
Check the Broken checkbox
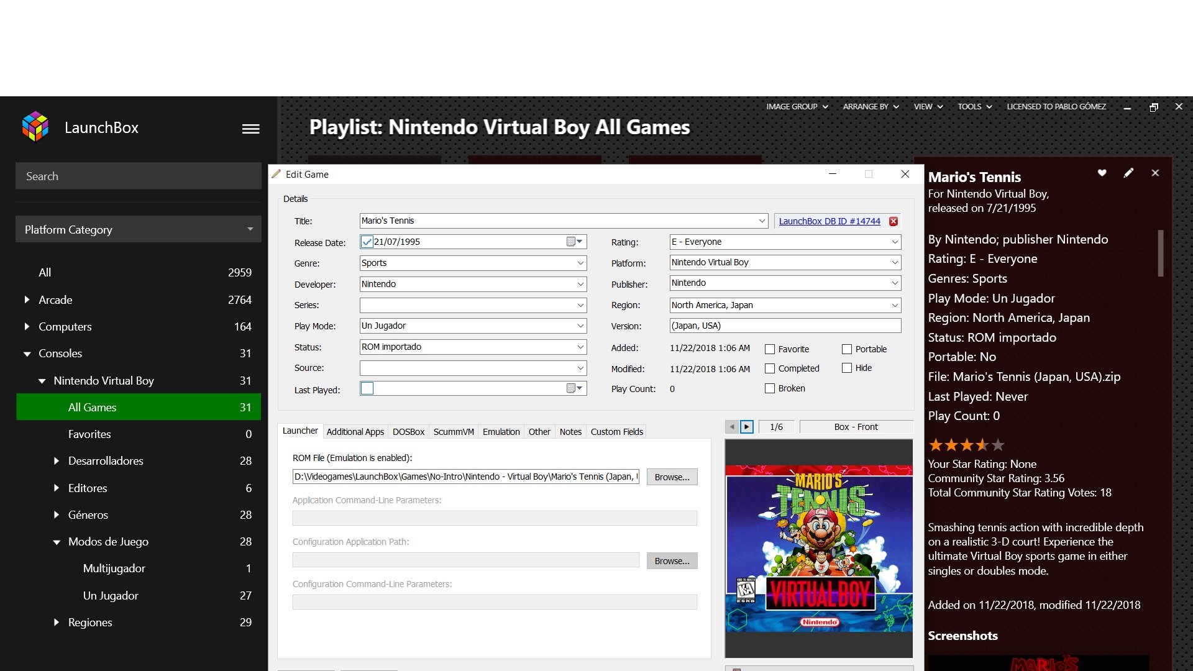pyautogui.click(x=770, y=388)
